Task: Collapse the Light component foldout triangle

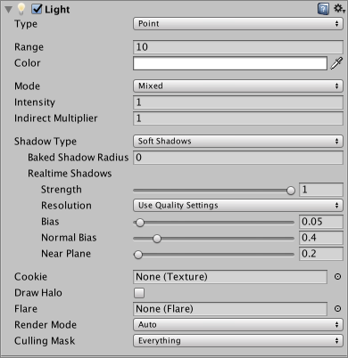Action: pos(8,10)
